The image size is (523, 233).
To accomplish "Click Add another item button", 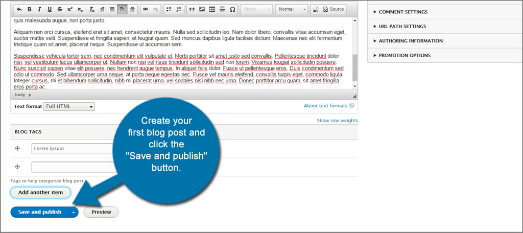I will [x=40, y=193].
